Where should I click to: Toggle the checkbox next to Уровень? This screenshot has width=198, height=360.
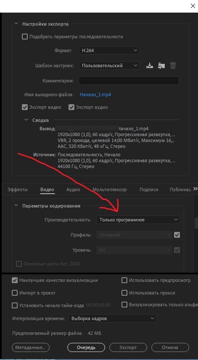(x=177, y=250)
